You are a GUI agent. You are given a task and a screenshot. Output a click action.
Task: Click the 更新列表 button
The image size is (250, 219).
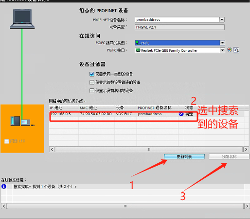pos(184,156)
